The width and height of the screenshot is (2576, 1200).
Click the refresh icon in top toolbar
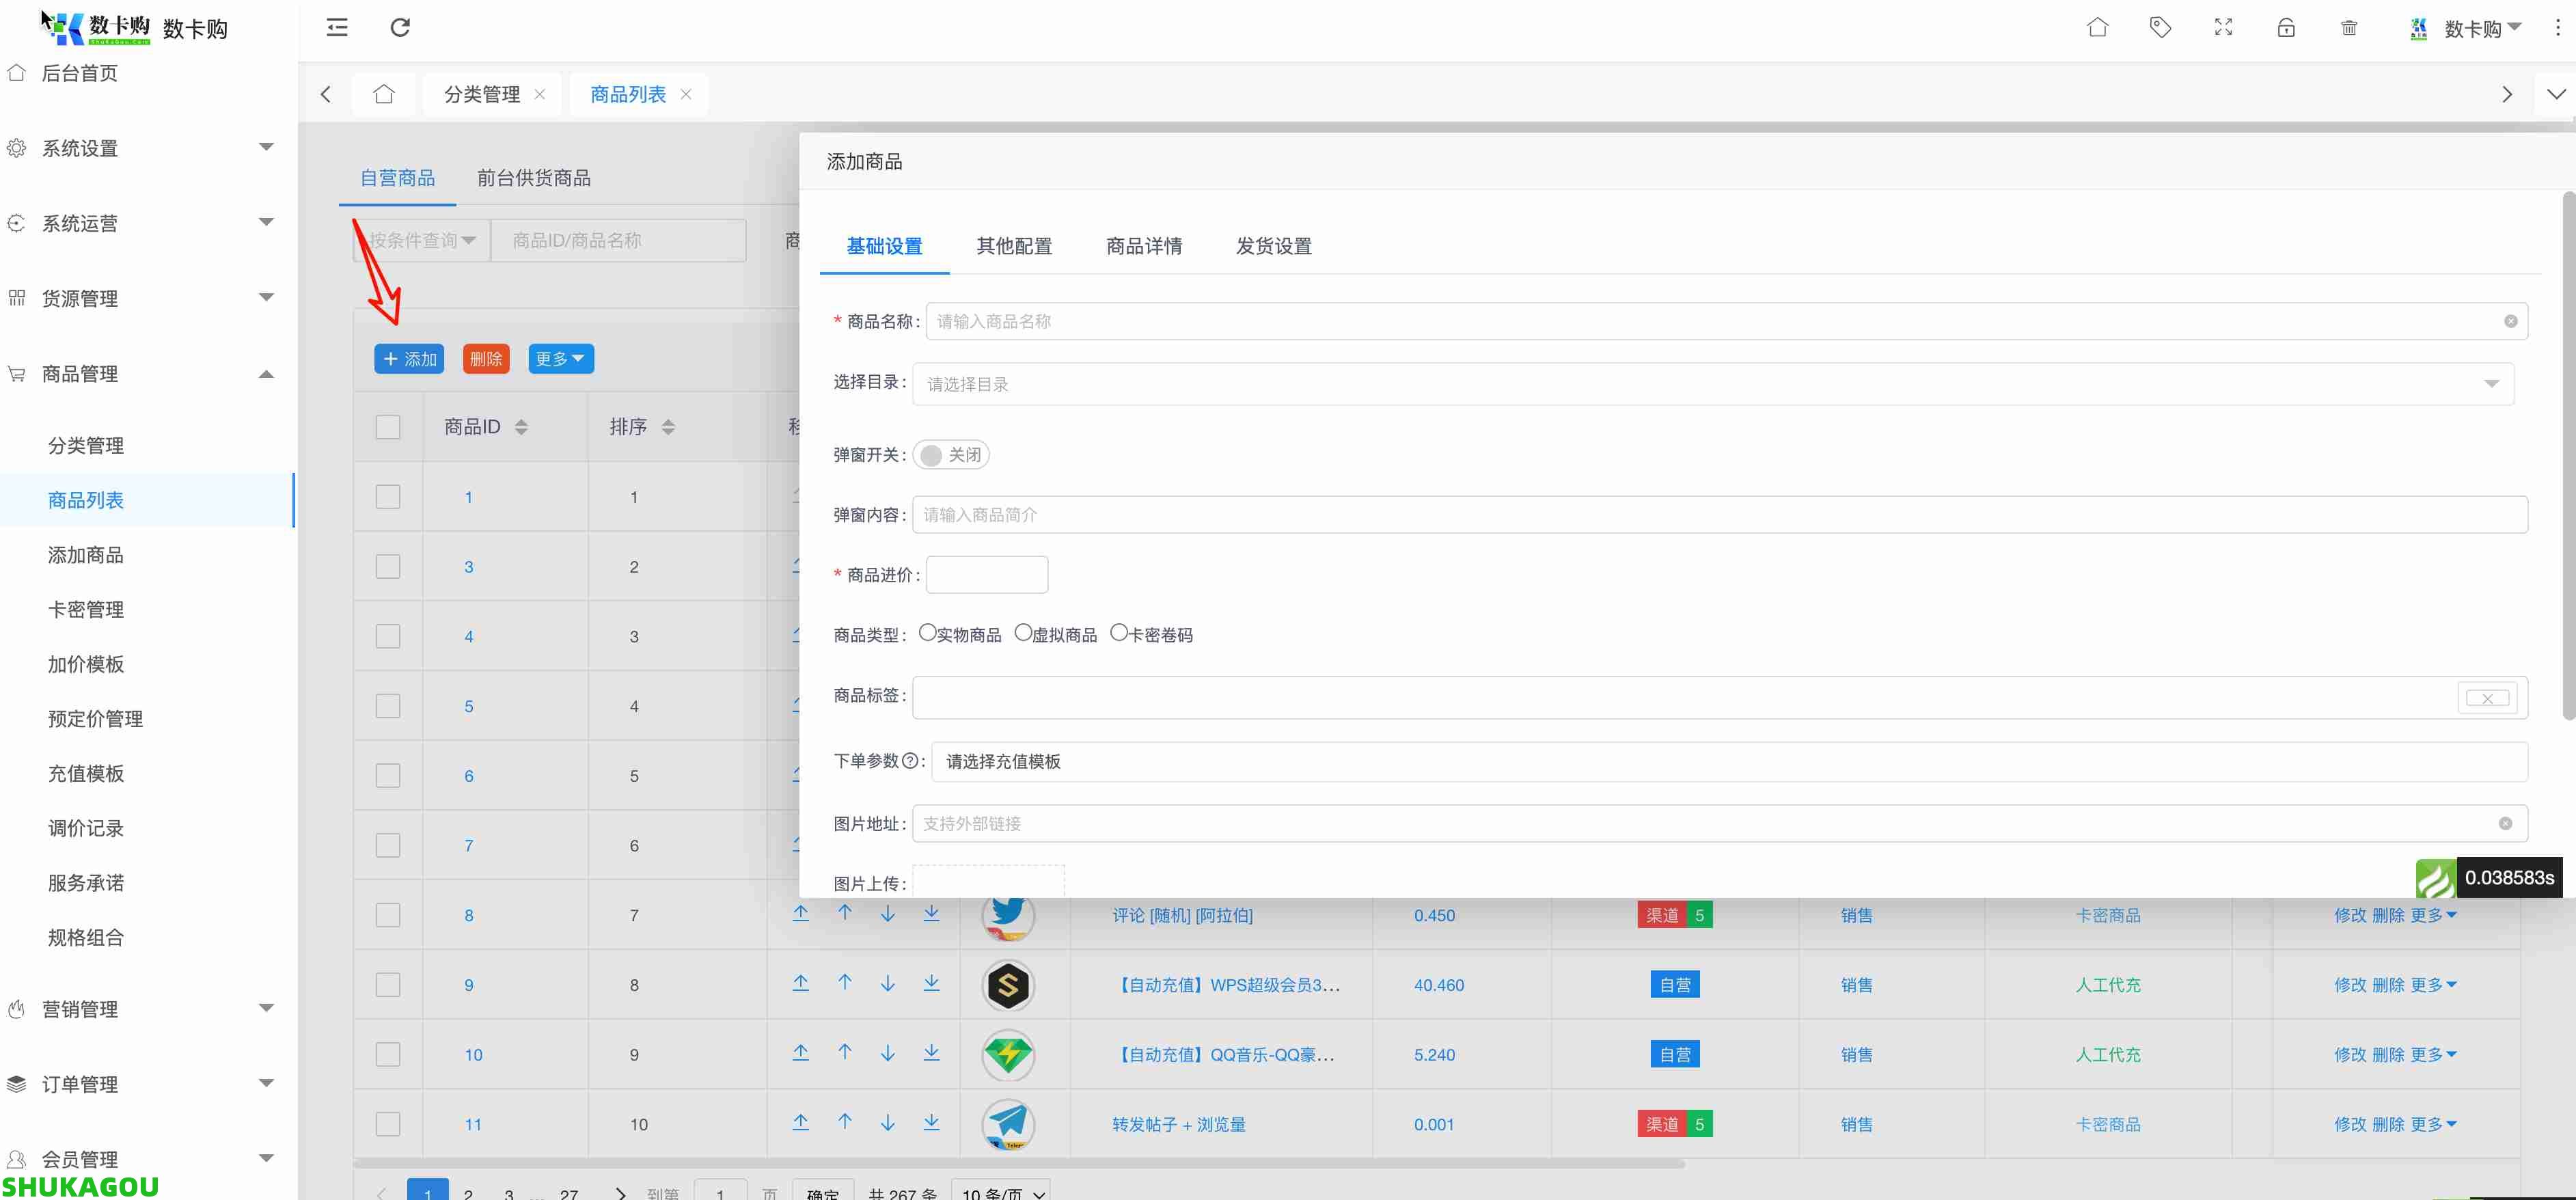tap(400, 27)
